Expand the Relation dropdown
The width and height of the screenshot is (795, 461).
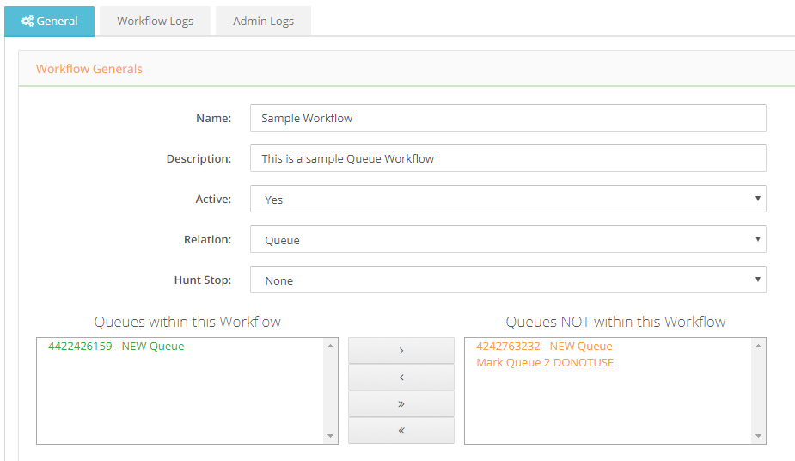tap(507, 240)
